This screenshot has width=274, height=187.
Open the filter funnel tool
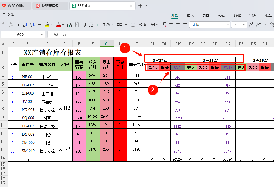(18, 25)
